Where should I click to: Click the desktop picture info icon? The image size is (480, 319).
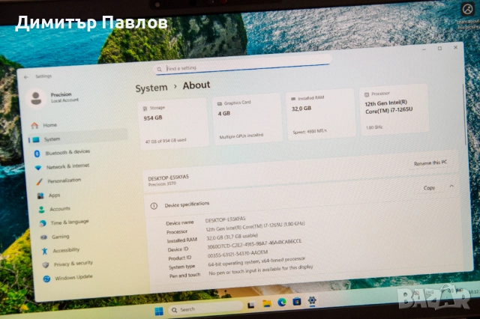(467, 9)
